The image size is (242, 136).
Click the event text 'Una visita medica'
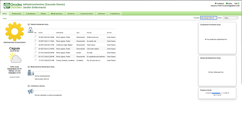tap(93, 49)
